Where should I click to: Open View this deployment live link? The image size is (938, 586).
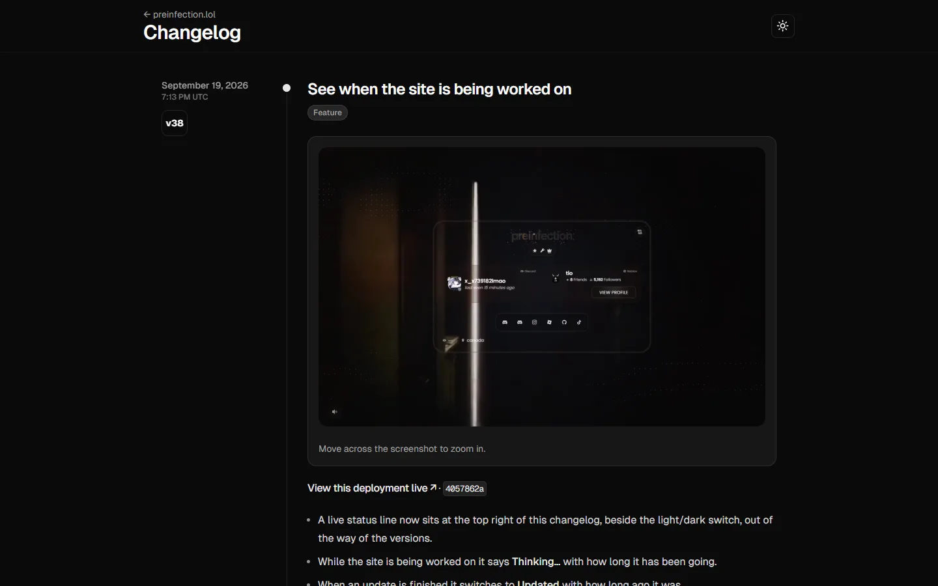coord(367,488)
